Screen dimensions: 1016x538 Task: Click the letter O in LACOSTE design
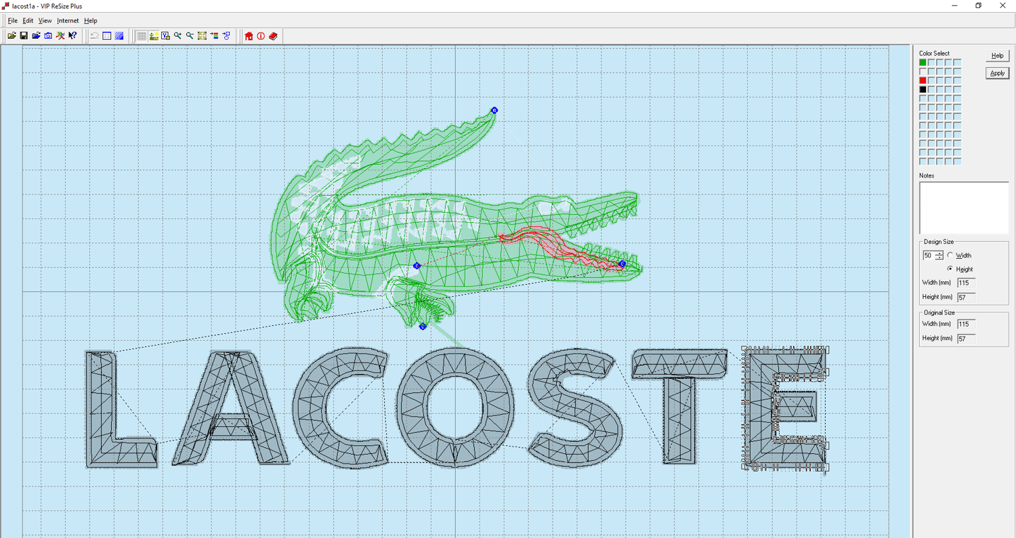pyautogui.click(x=454, y=408)
